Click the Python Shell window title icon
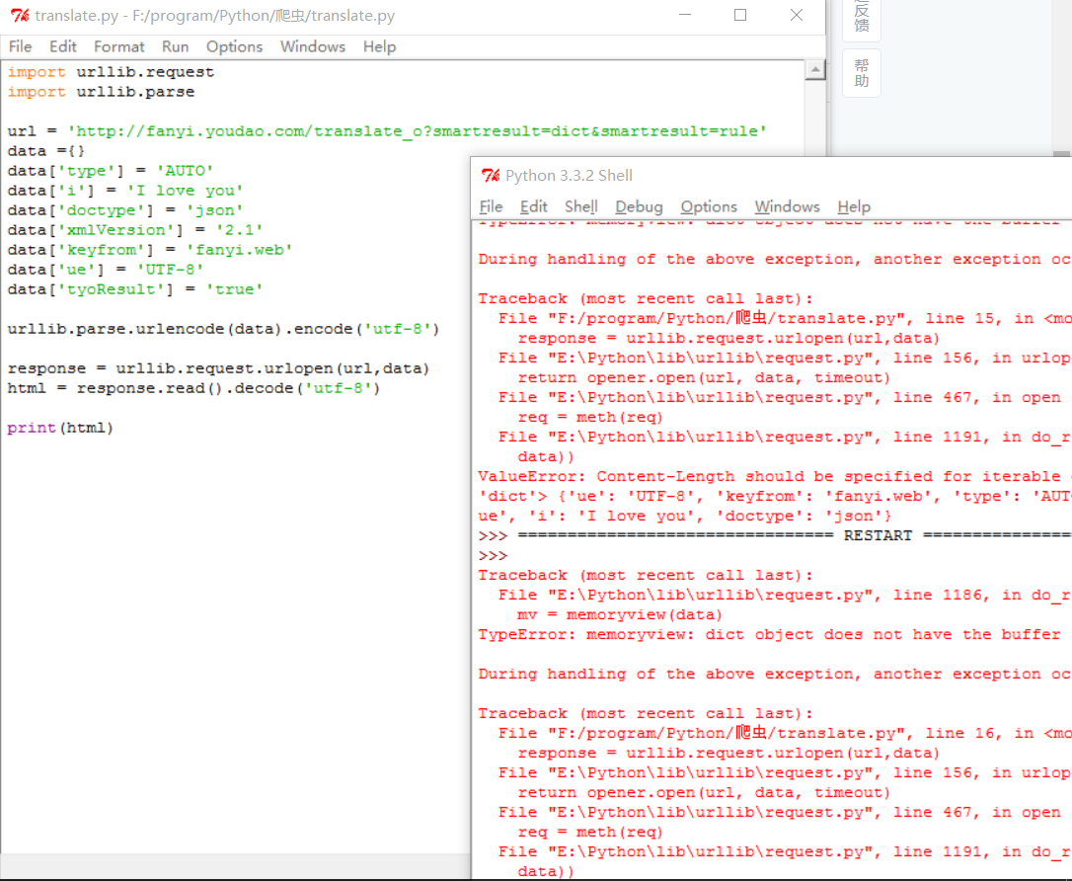This screenshot has height=881, width=1072. [490, 176]
